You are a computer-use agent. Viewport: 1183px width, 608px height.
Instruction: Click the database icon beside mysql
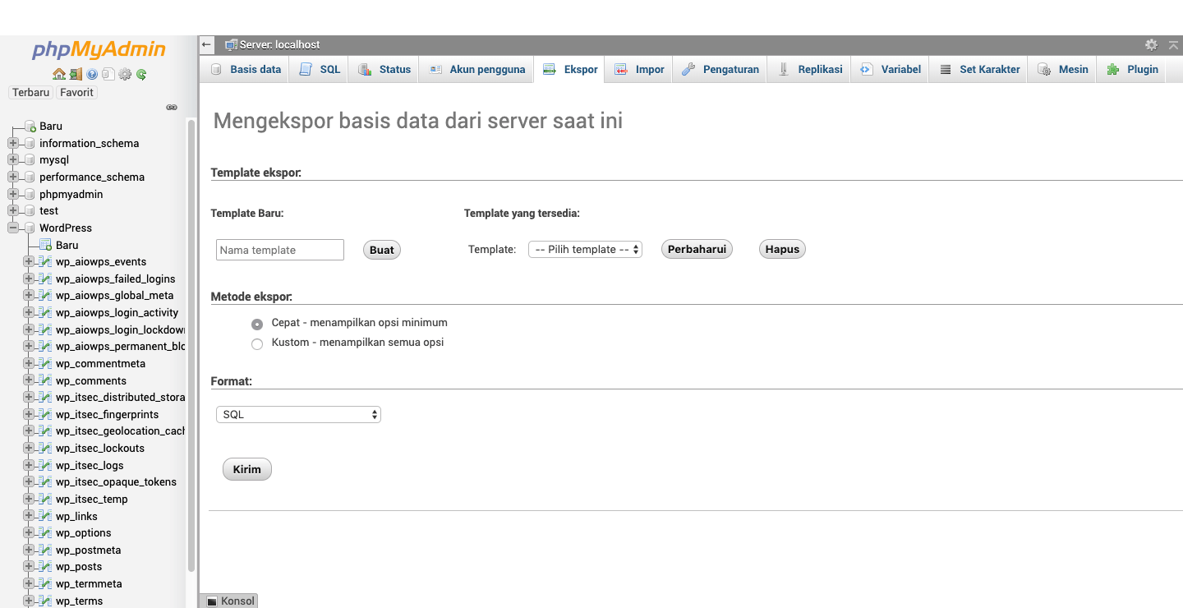click(x=30, y=160)
